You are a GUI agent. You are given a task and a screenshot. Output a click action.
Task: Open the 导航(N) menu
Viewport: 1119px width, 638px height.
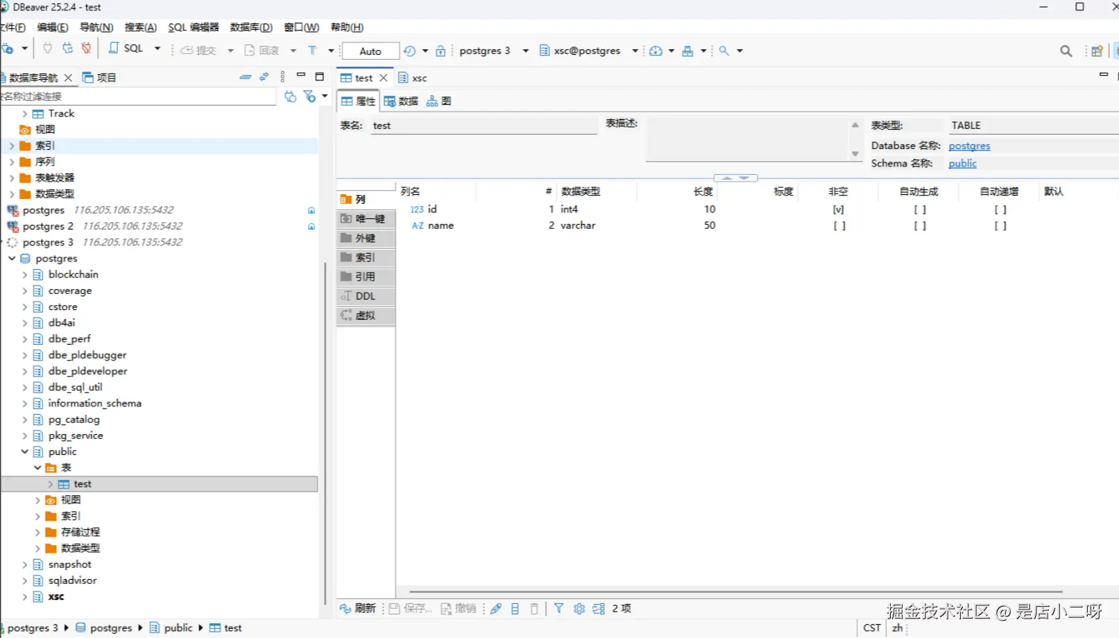coord(96,27)
